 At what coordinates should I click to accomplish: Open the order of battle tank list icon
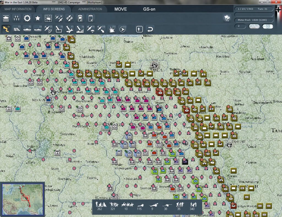6,18
